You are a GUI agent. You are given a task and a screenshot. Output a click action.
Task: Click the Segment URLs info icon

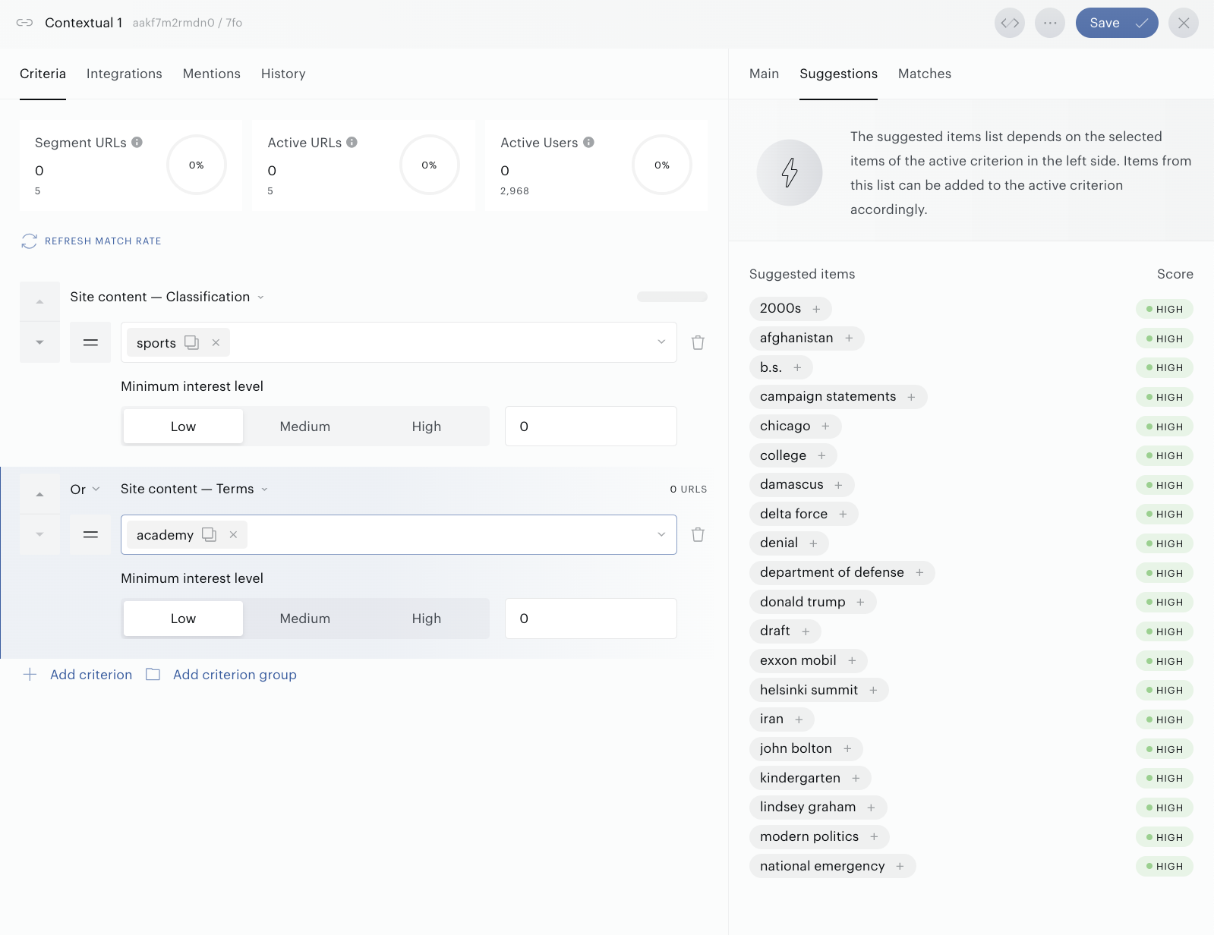[137, 142]
